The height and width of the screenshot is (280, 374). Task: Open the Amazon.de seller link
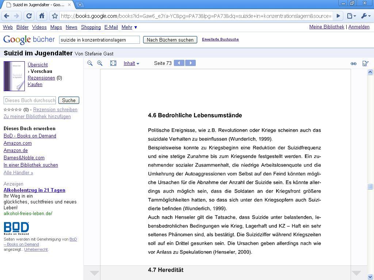(15, 151)
